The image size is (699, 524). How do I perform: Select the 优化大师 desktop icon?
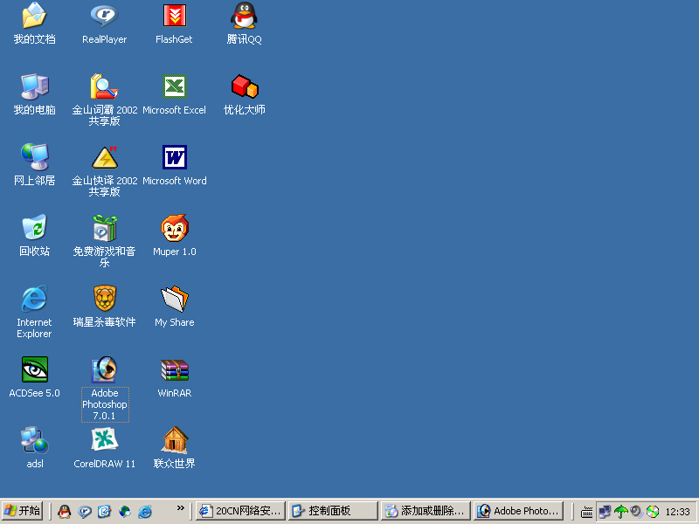(245, 86)
